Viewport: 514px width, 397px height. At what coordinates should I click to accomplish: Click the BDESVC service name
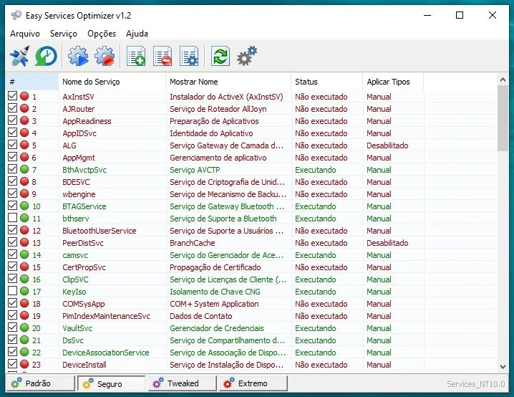pyautogui.click(x=76, y=182)
